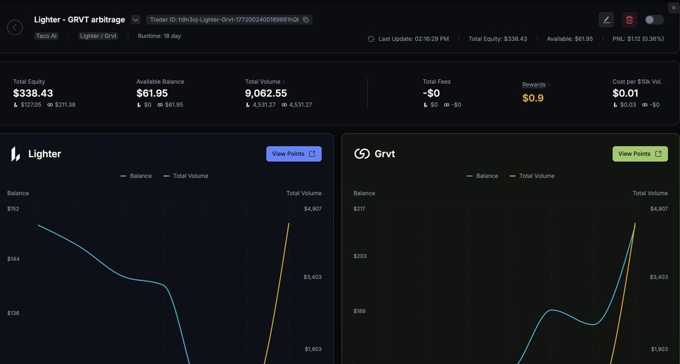
Task: Click the Total Fees -$0 value
Action: pyautogui.click(x=431, y=93)
